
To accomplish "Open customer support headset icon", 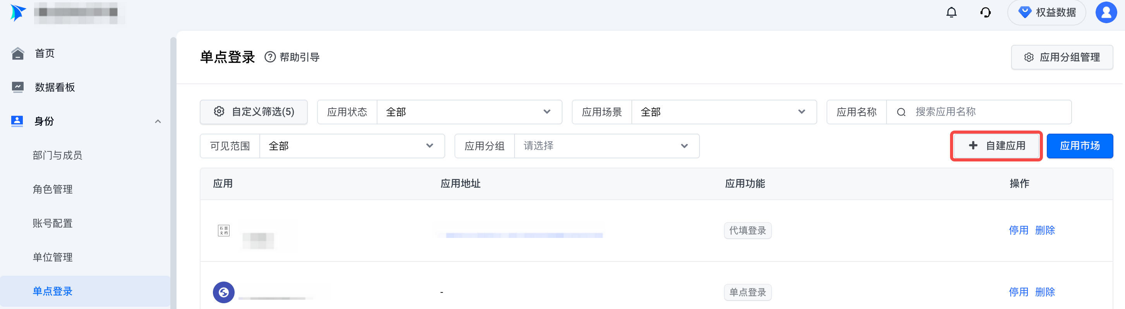I will [985, 13].
